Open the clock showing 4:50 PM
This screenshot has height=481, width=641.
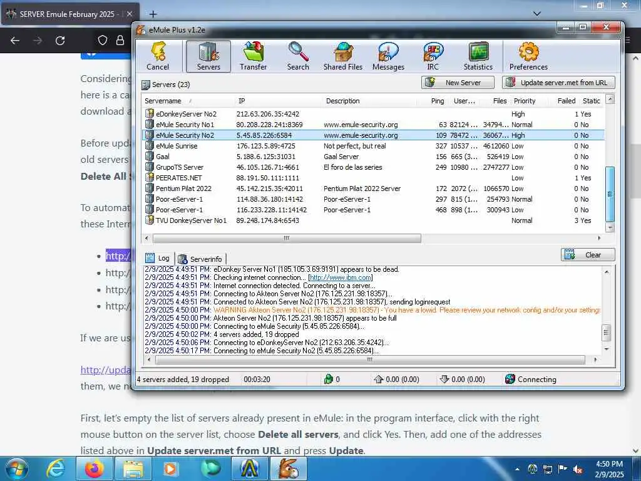point(609,469)
